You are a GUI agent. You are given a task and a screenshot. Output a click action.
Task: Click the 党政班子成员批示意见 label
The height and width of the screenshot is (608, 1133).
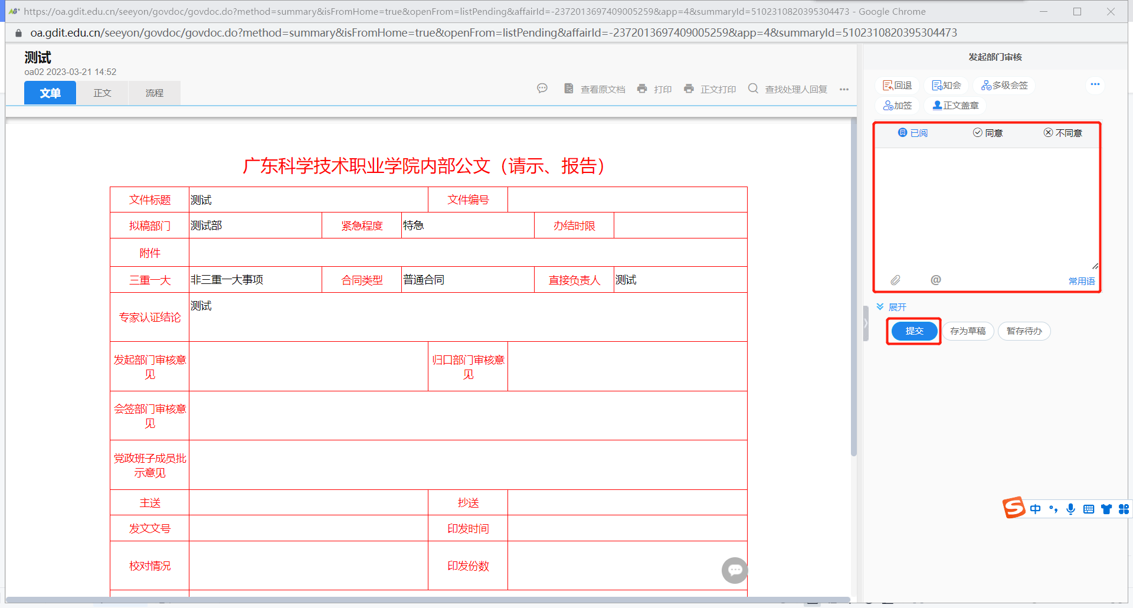(x=150, y=465)
